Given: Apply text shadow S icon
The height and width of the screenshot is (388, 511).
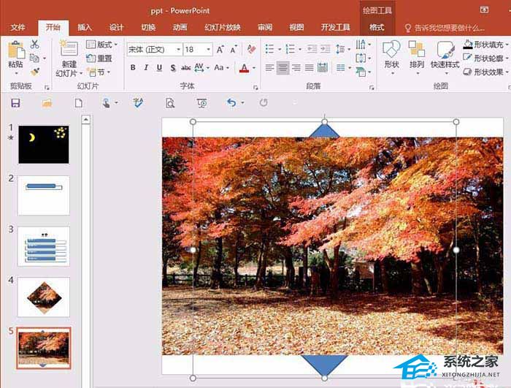Looking at the screenshot, I should pyautogui.click(x=173, y=68).
